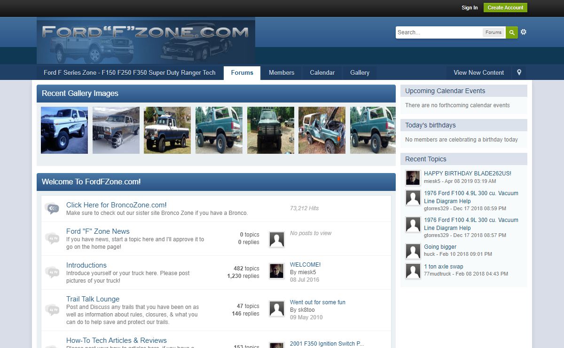The height and width of the screenshot is (348, 564).
Task: Open the Click Here for BroncoZone.com! link
Action: click(117, 205)
